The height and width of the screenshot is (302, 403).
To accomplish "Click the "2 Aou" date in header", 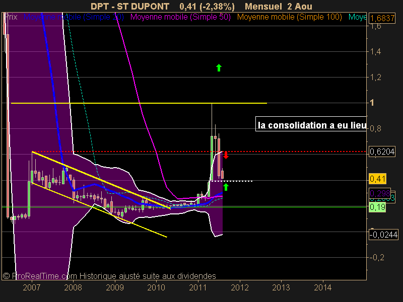I will (300, 6).
